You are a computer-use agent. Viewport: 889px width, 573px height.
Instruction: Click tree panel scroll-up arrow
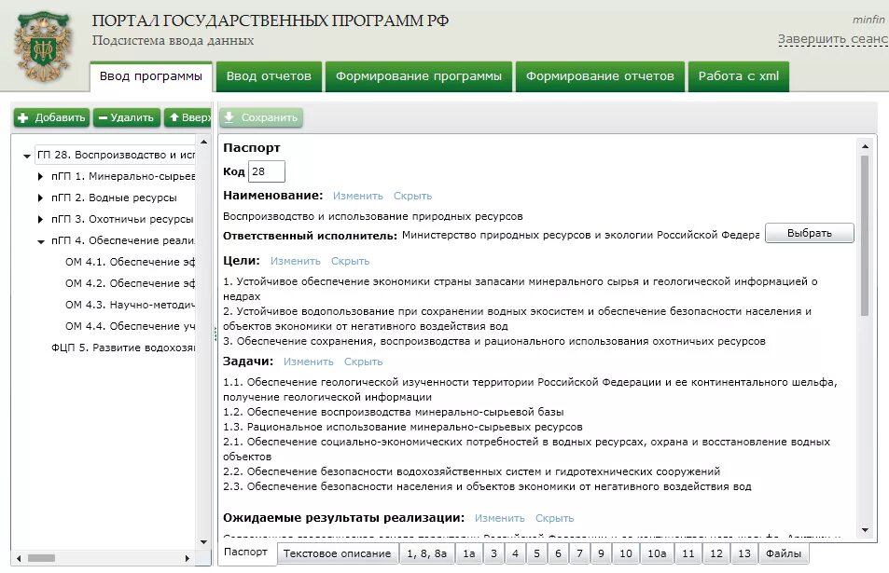pos(203,142)
